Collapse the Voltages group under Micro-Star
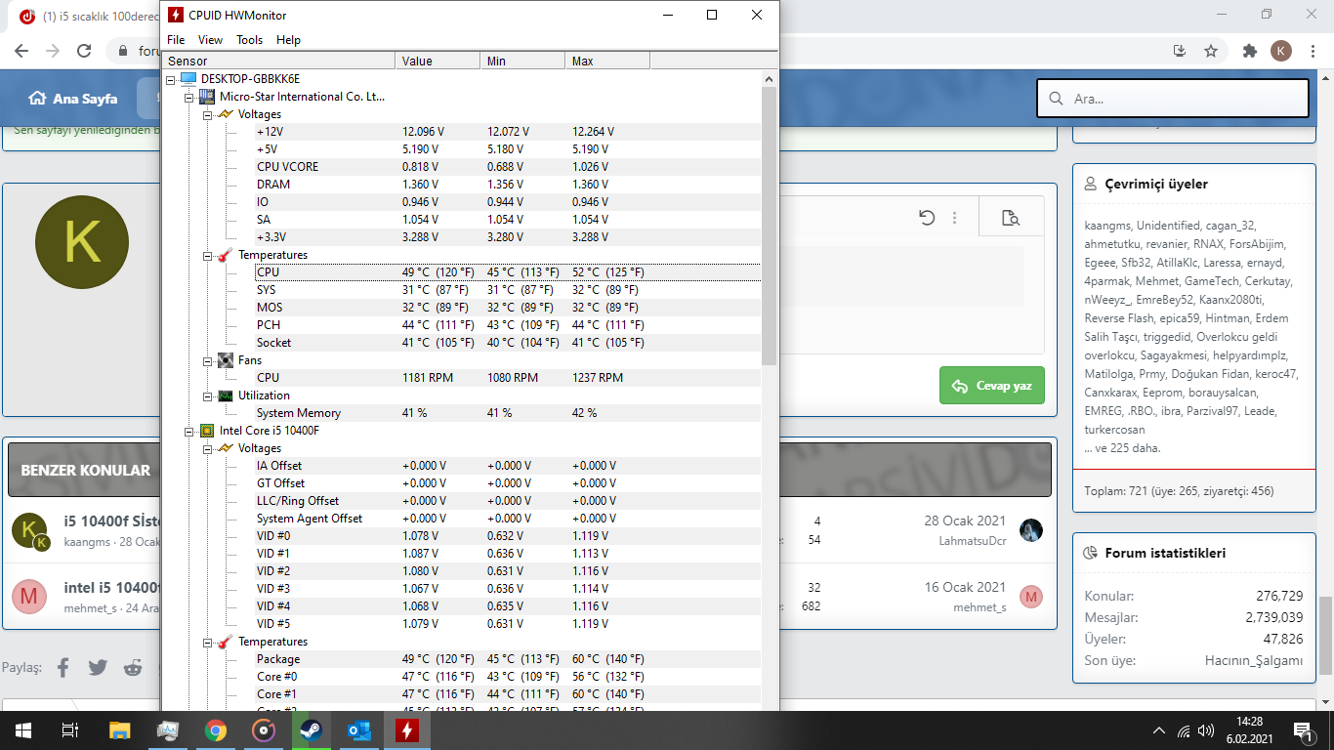Image resolution: width=1334 pixels, height=750 pixels. coord(208,114)
